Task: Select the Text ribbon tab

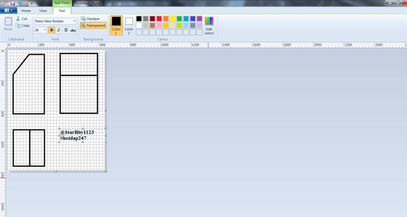Action: pyautogui.click(x=62, y=11)
